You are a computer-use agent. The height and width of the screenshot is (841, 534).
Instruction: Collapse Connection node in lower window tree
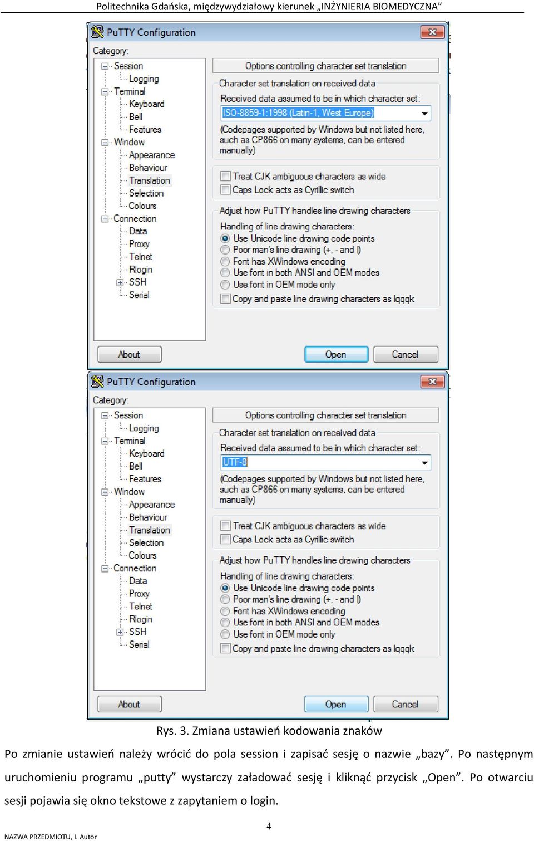point(105,568)
